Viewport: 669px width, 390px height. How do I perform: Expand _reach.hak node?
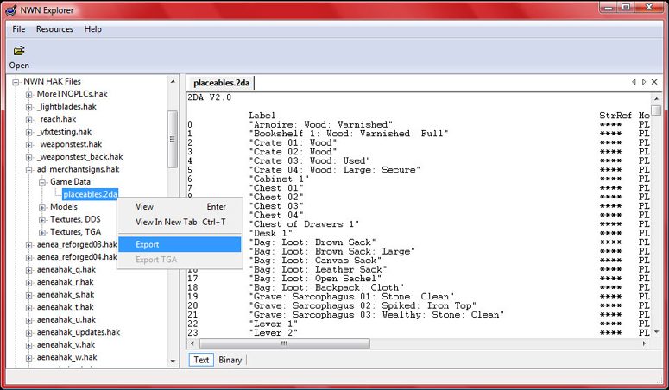tap(28, 119)
